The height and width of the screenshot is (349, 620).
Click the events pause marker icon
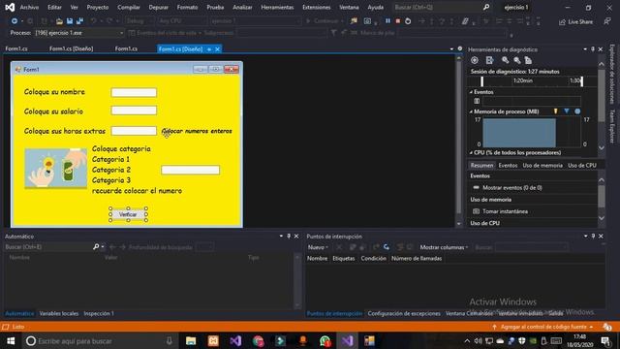(477, 101)
